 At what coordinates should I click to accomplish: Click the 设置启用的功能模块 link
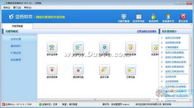[x=147, y=31]
